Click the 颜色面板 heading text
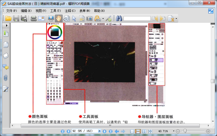 [40, 117]
